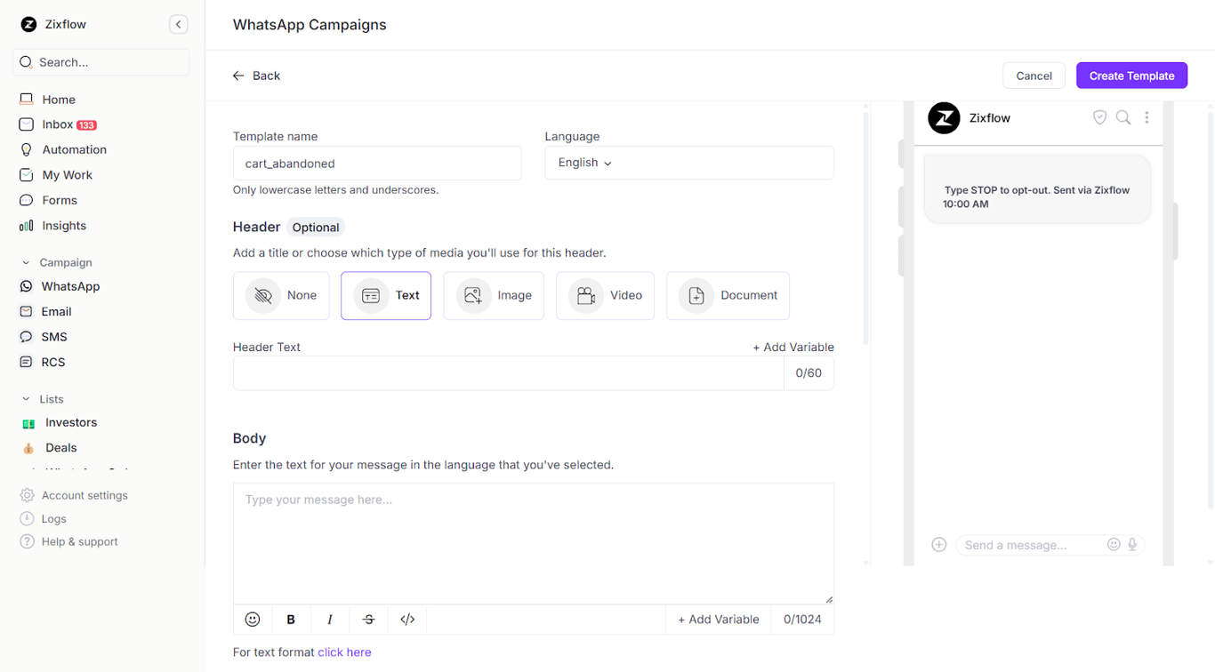
Task: Click the code formatting icon in body toolbar
Action: (407, 619)
